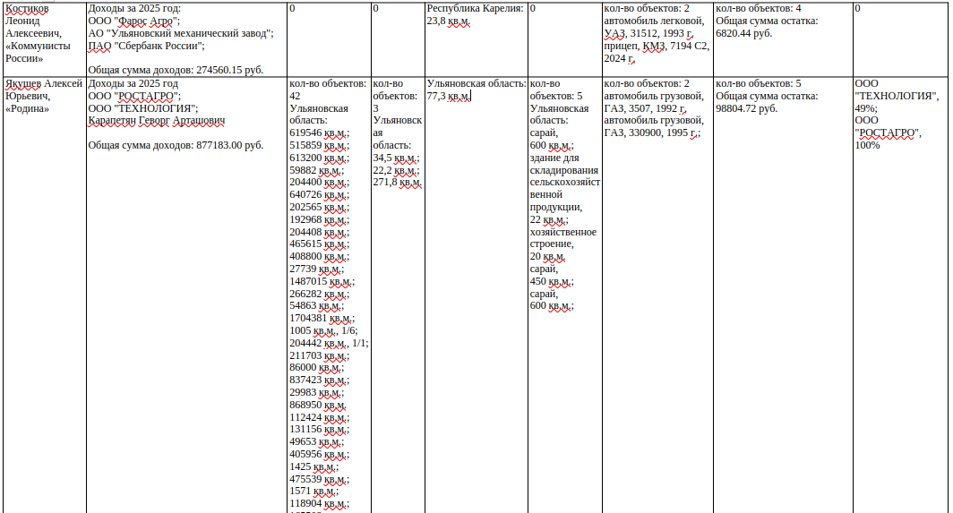This screenshot has height=513, width=953.
Task: Select the line ООО "Фарос Агро"
Action: (133, 21)
